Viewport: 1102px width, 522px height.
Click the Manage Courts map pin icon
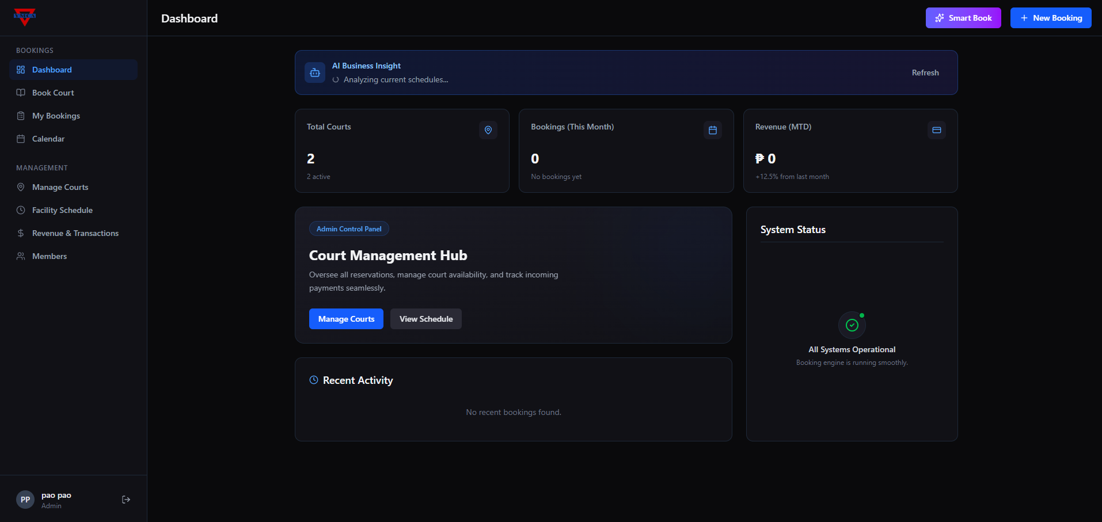coord(21,187)
